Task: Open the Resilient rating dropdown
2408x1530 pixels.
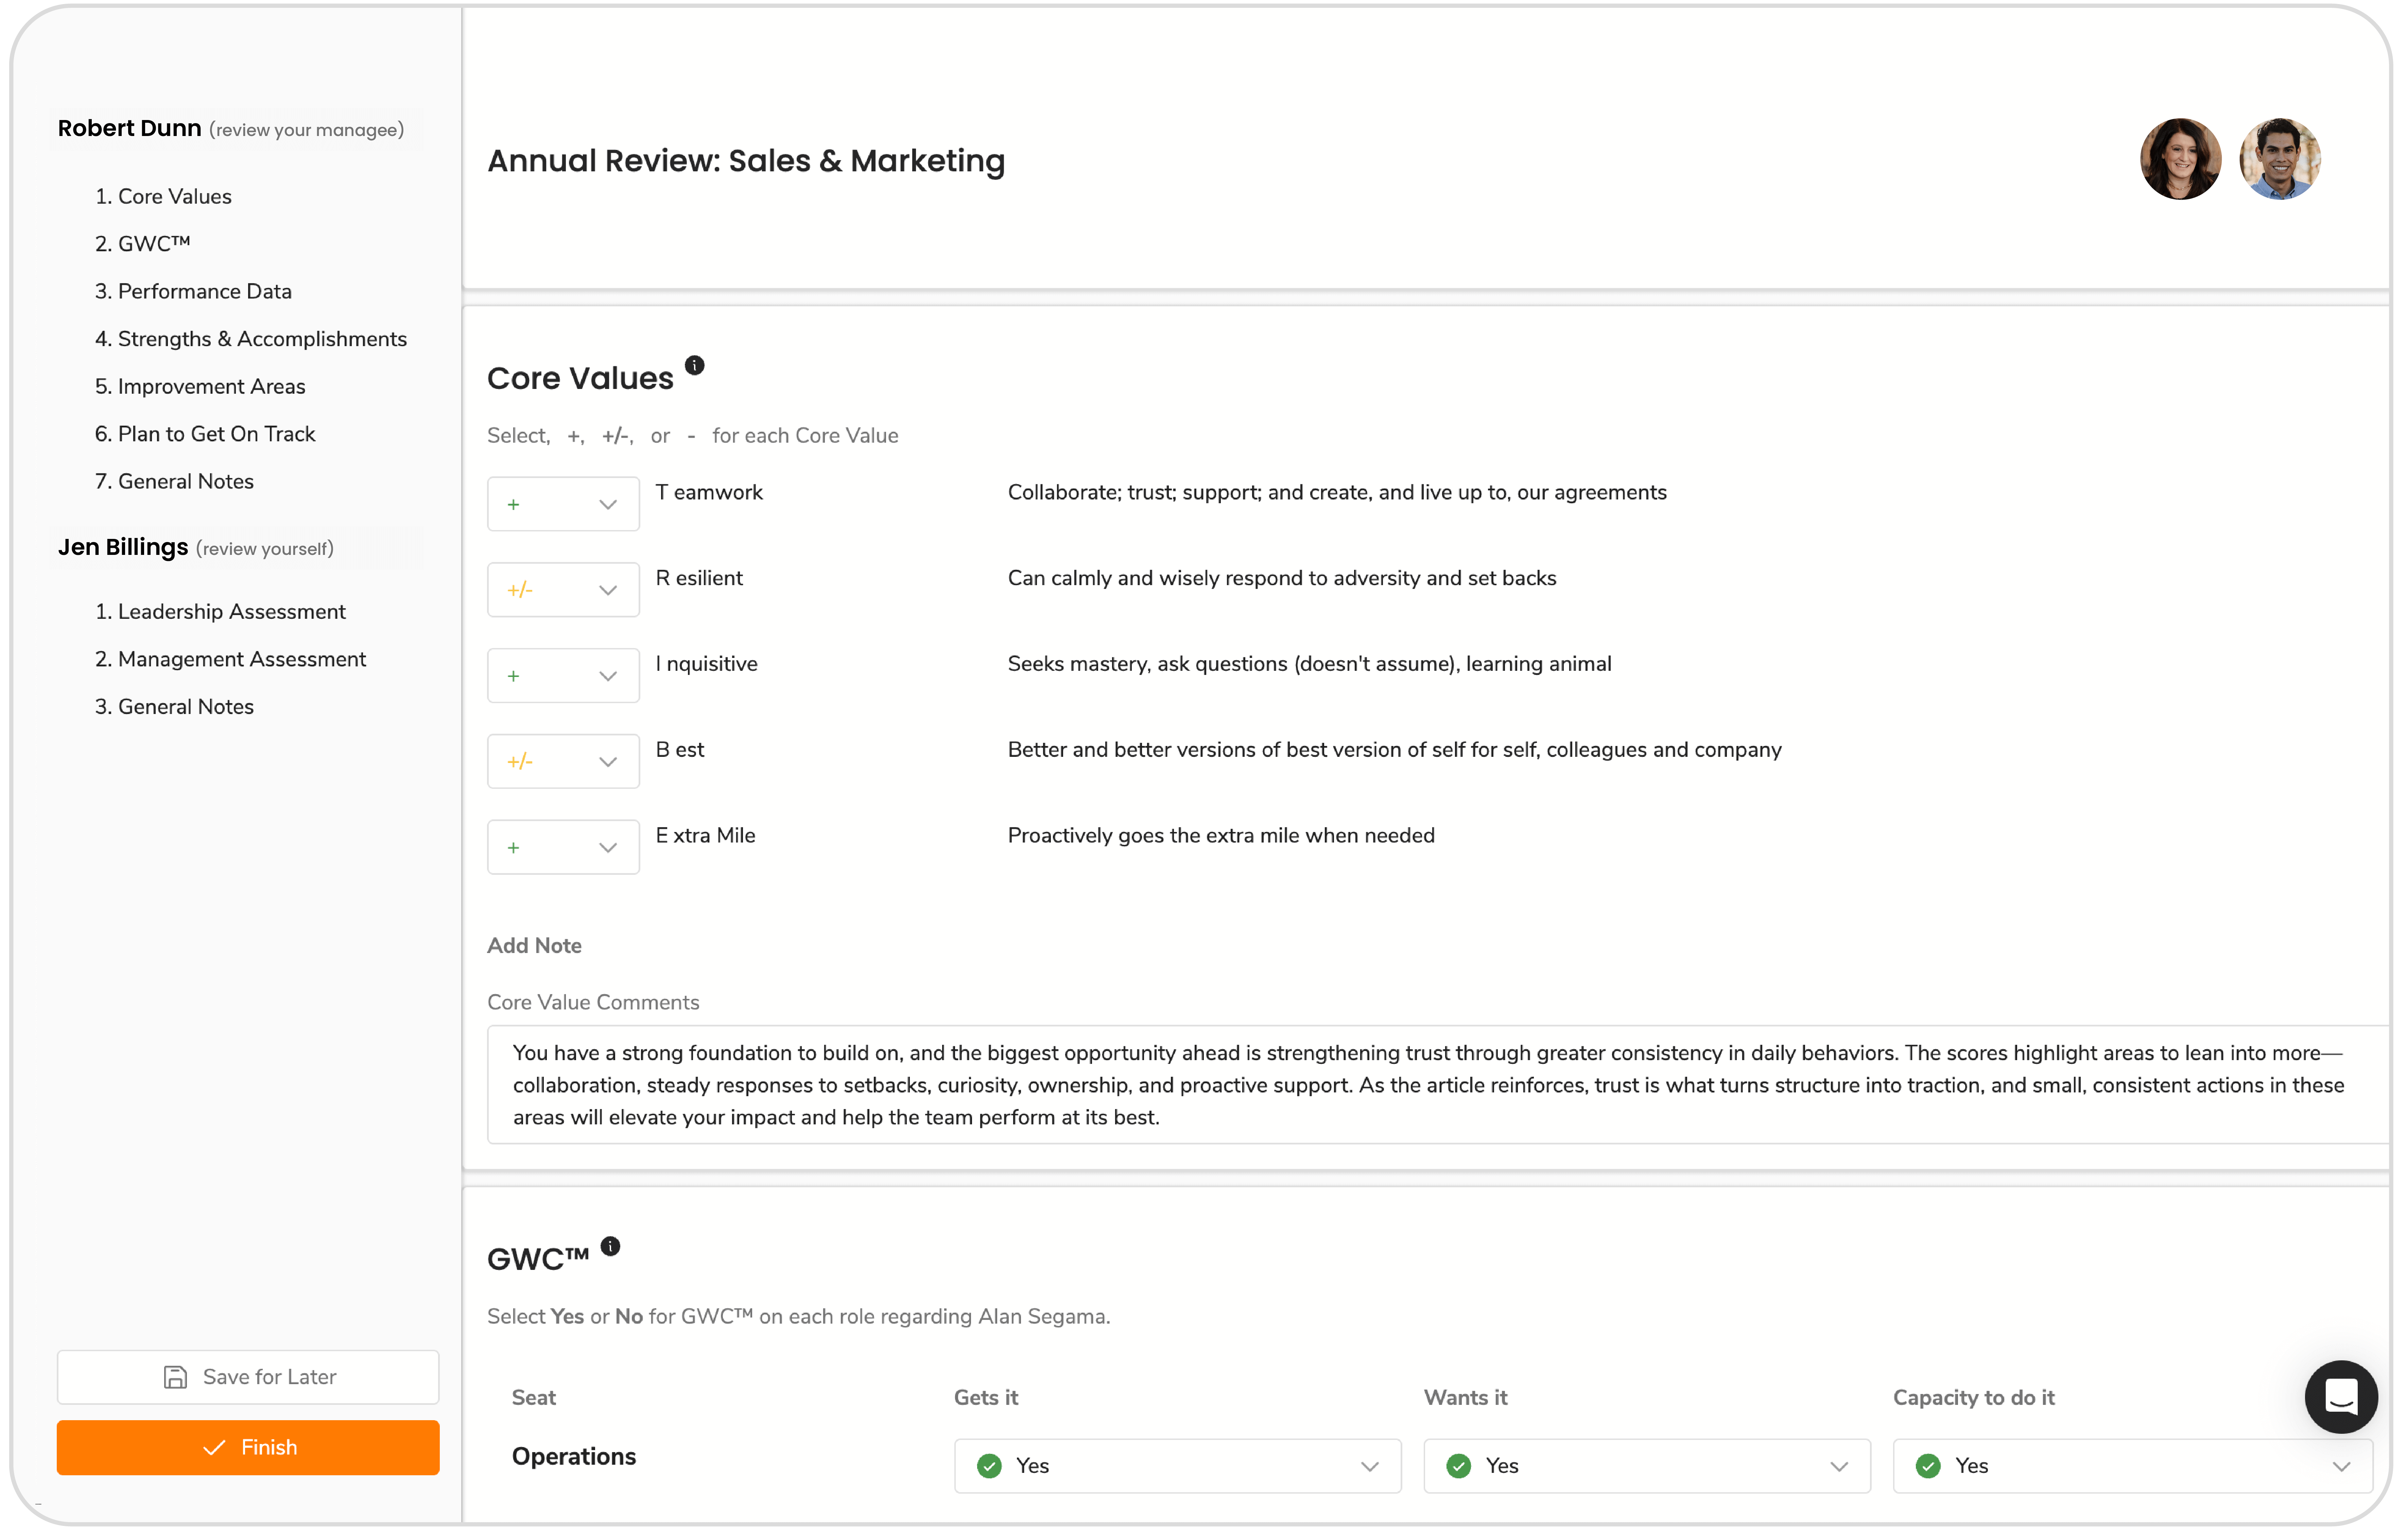Action: point(563,590)
